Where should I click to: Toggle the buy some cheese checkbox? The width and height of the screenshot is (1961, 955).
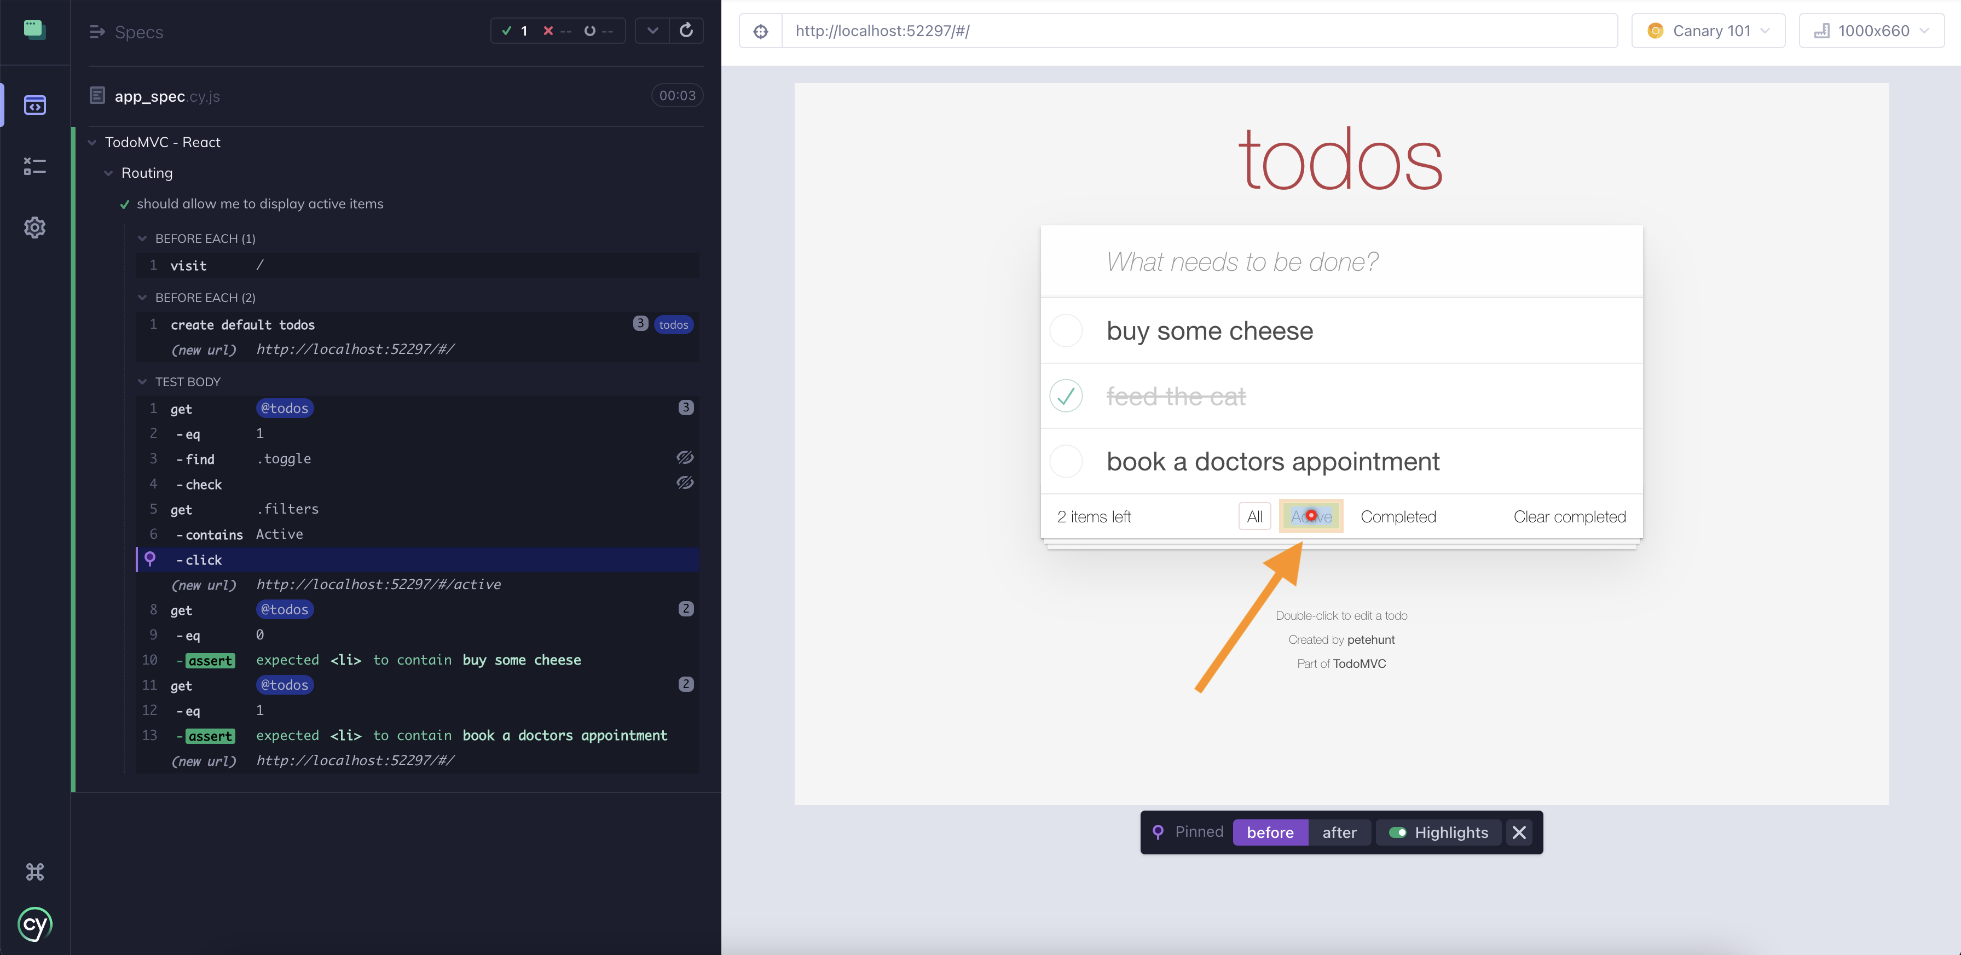pyautogui.click(x=1066, y=330)
